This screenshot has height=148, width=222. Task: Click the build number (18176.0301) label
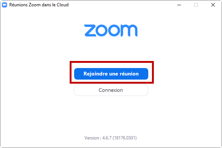[124, 138]
